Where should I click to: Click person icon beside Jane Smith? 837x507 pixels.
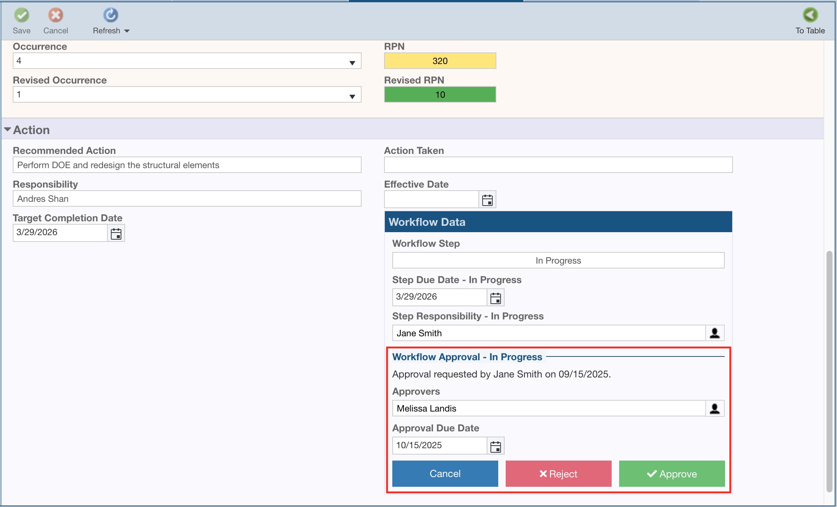714,333
